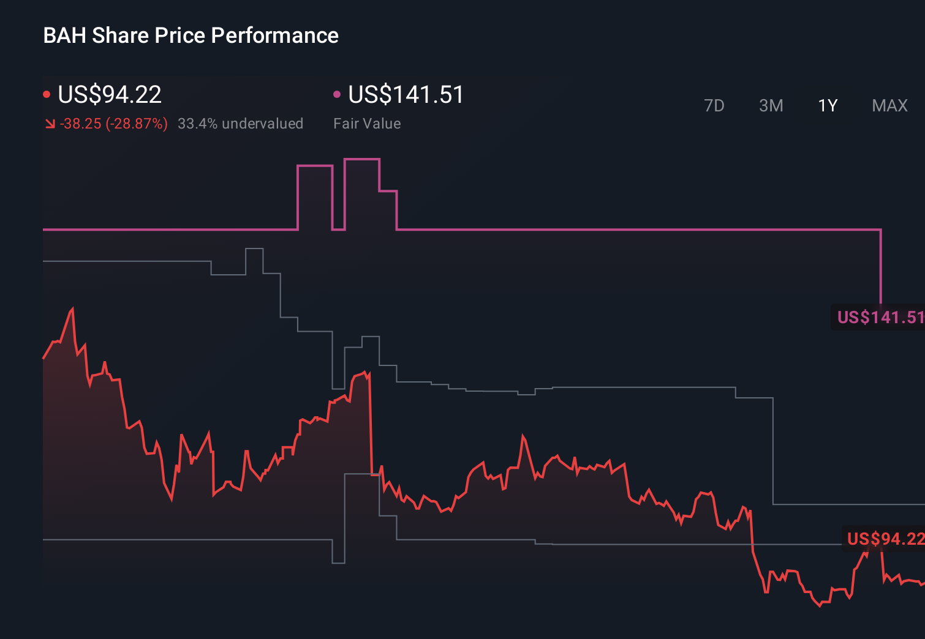This screenshot has width=925, height=639.
Task: Click the BAH Share Price Performance title
Action: coord(191,35)
